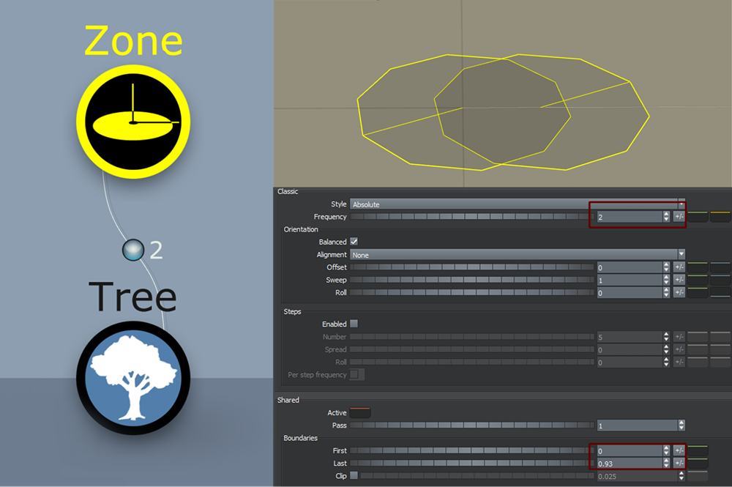Click the Offset value field showing 0
The height and width of the screenshot is (487, 732).
(630, 267)
